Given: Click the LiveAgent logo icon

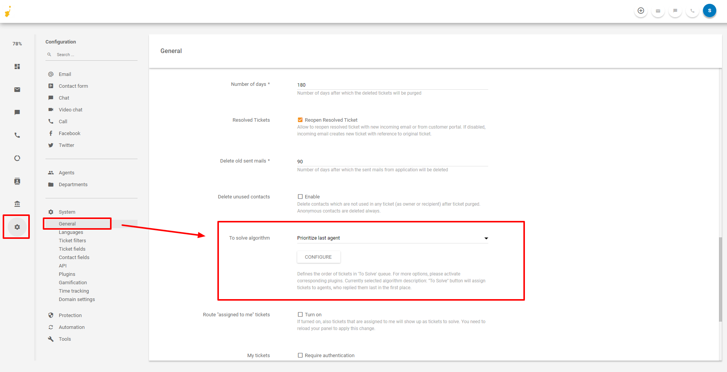Looking at the screenshot, I should pyautogui.click(x=8, y=11).
